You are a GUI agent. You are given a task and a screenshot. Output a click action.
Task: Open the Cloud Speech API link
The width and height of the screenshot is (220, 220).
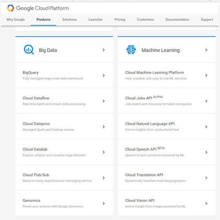141,149
